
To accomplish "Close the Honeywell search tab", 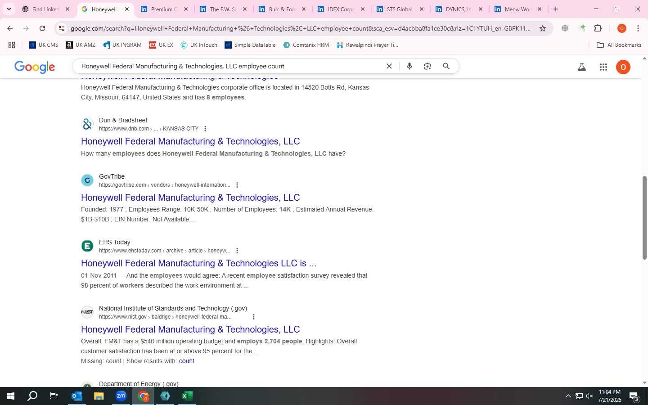I will [x=127, y=9].
